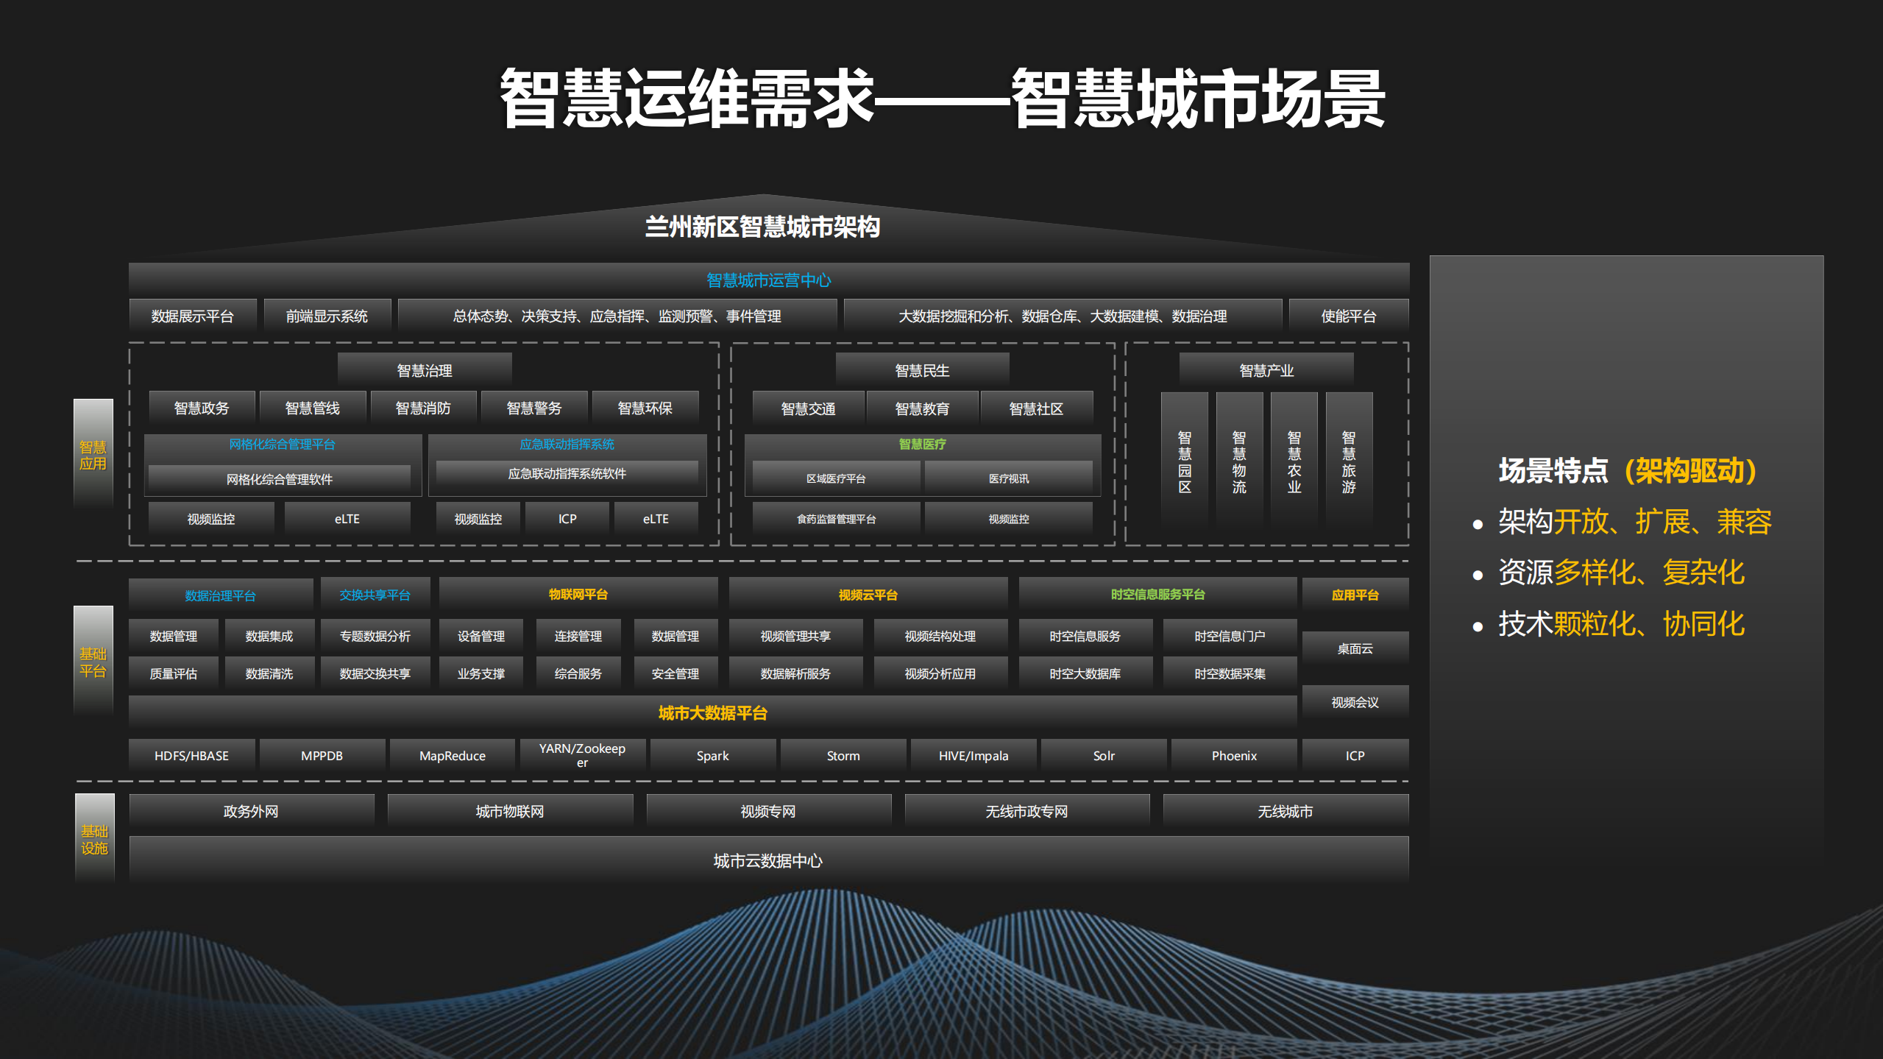Select the 智慧应用 layer label
Image resolution: width=1883 pixels, height=1059 pixels.
tap(94, 453)
